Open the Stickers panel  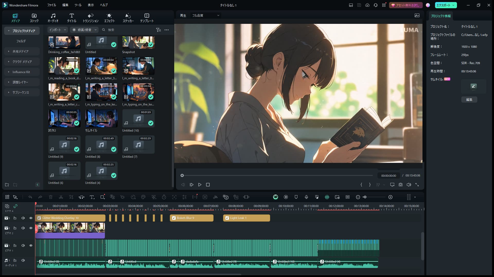(128, 18)
